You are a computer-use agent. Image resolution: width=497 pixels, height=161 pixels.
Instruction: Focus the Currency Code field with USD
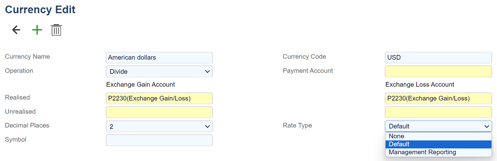click(x=438, y=57)
